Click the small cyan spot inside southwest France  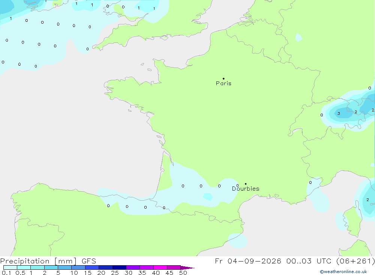point(208,197)
